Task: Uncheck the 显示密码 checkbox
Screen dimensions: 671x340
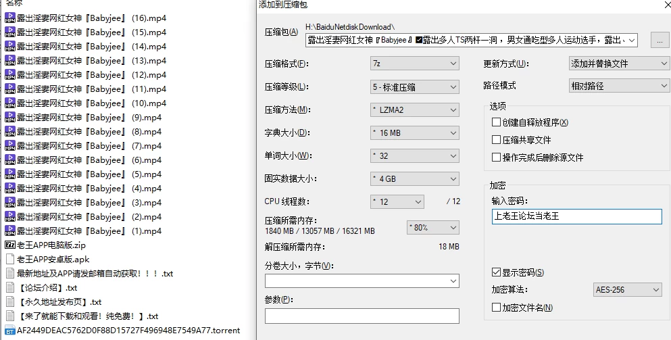Action: (x=497, y=272)
